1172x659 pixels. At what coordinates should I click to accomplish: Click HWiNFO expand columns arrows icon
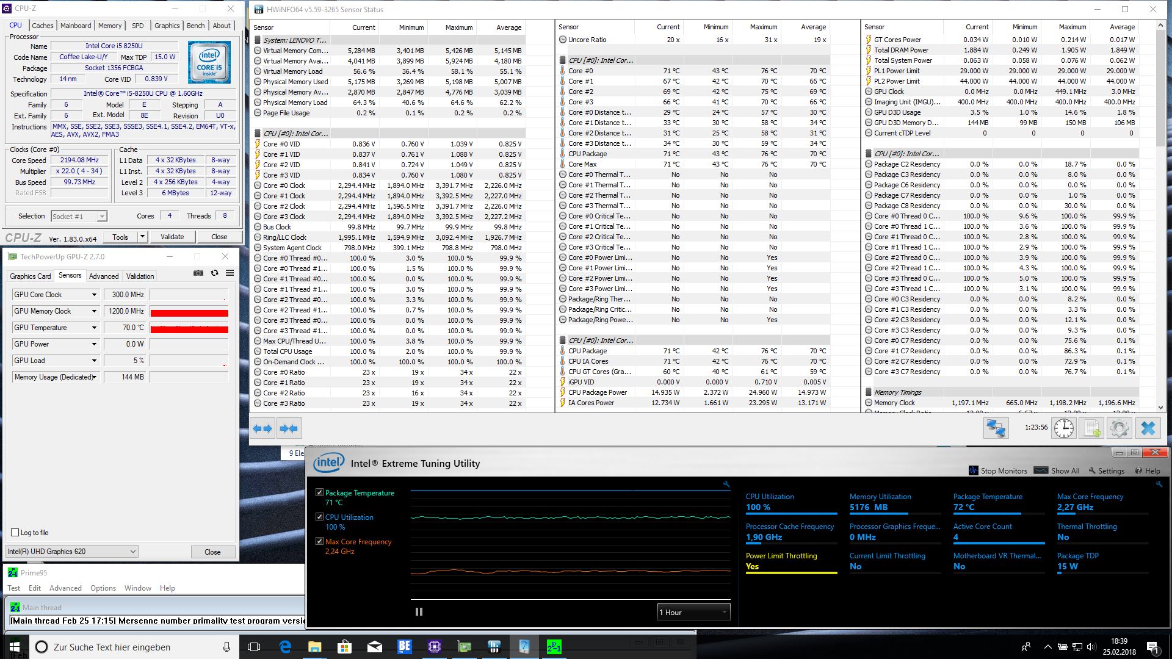(262, 428)
